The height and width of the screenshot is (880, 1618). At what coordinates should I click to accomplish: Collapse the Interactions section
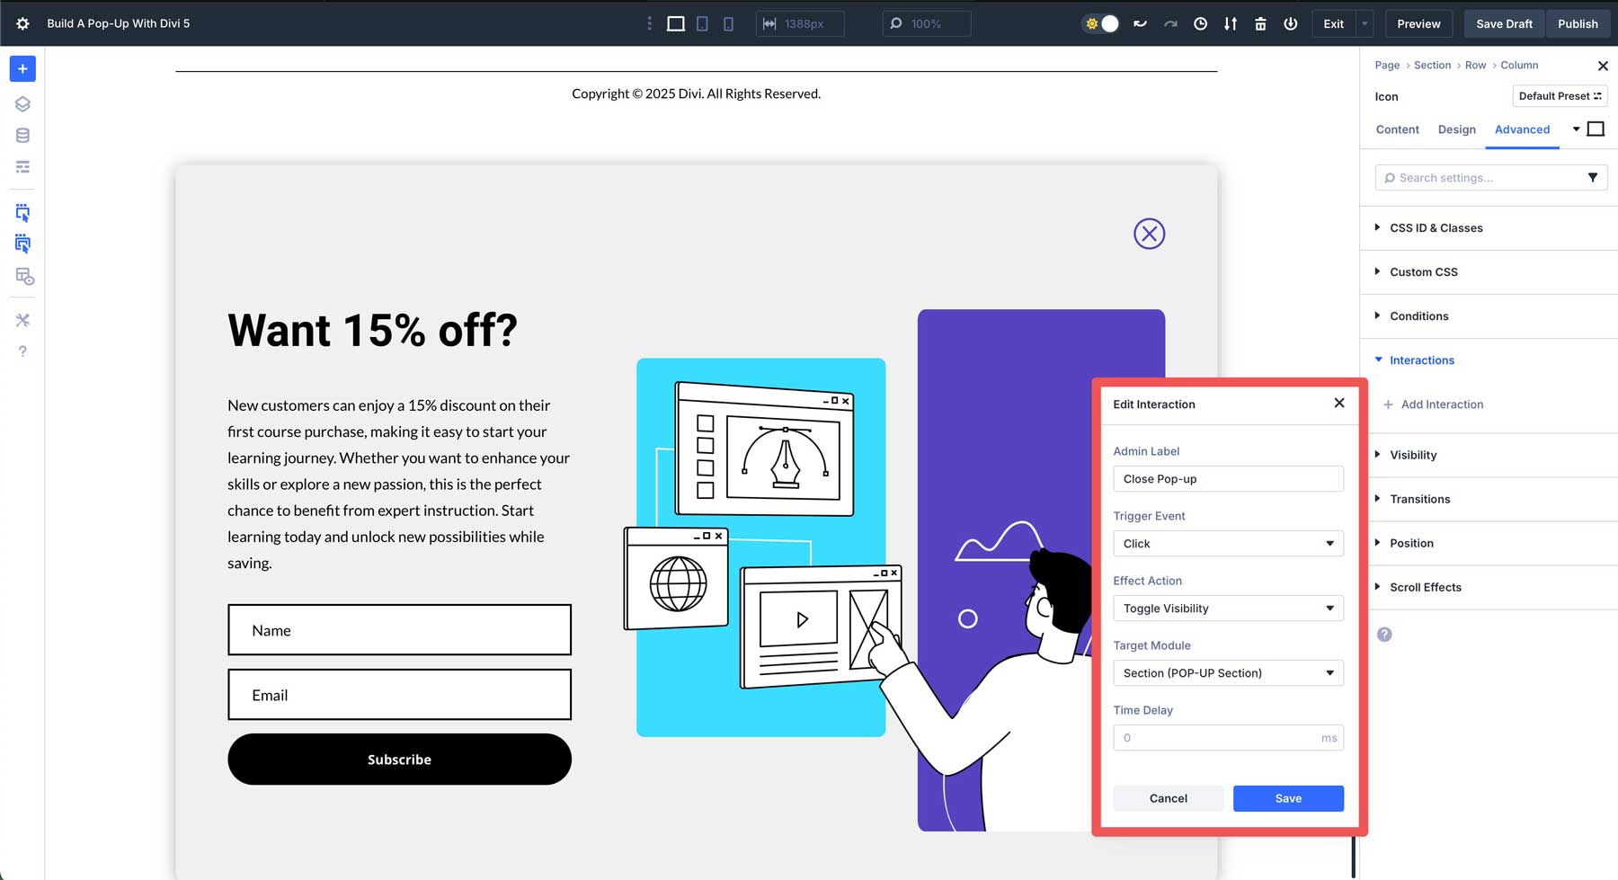pyautogui.click(x=1421, y=360)
